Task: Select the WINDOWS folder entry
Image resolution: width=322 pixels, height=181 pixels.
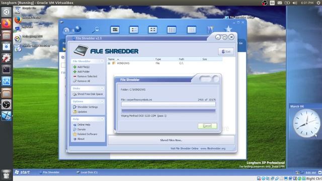Action: point(123,63)
